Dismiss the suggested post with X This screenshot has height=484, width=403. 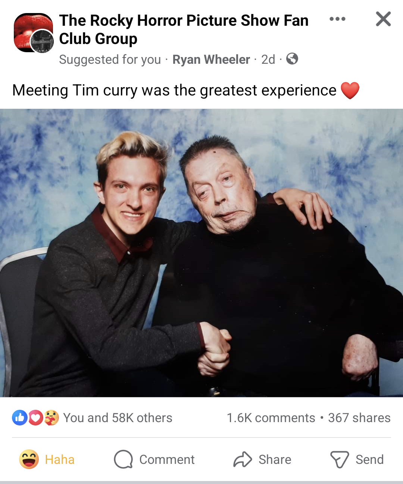click(x=383, y=19)
